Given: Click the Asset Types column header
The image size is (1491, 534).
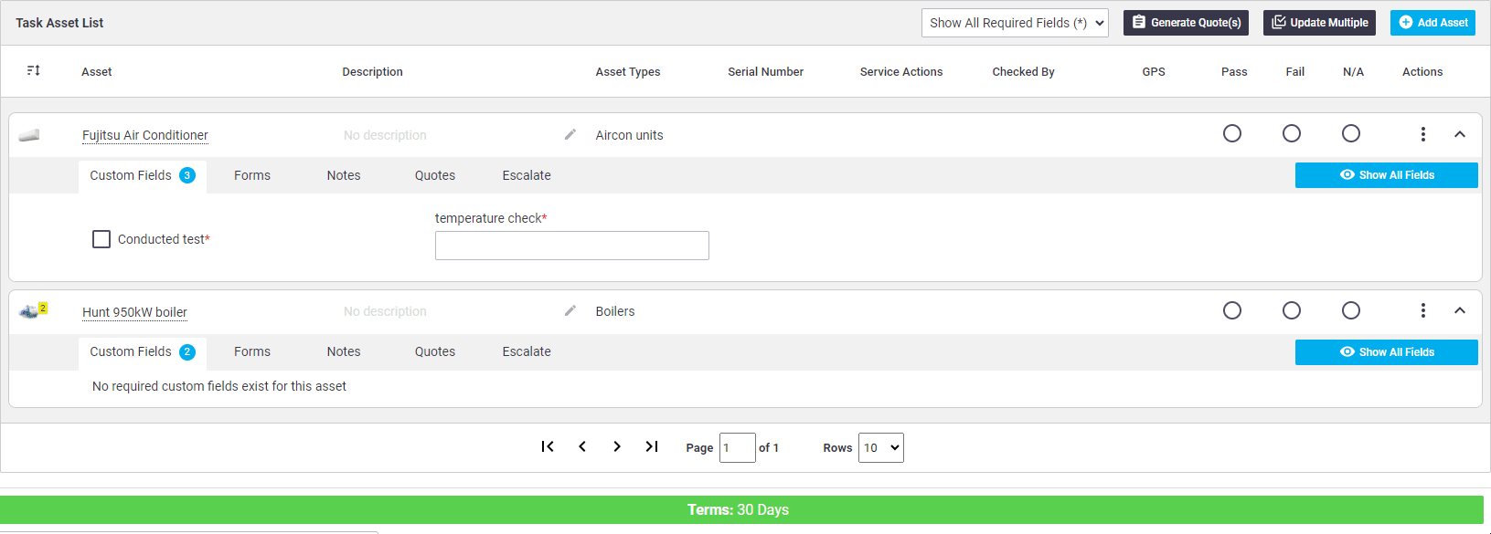Looking at the screenshot, I should tap(628, 71).
